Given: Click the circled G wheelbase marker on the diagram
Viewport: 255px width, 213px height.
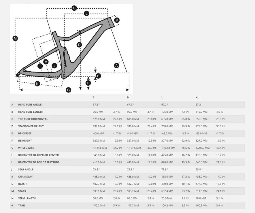Looking at the screenshot, I should point(68,90).
